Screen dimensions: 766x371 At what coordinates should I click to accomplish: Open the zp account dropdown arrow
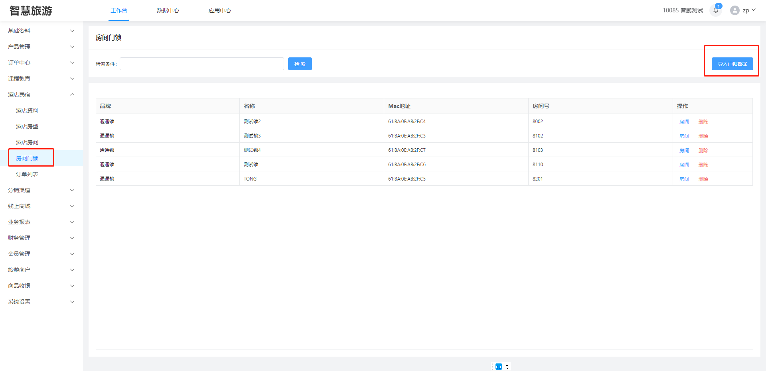[754, 10]
